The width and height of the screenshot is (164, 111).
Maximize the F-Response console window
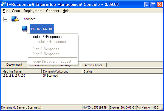(x=153, y=5)
